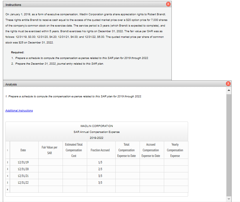
Task: Click the Analysis scrollbar down arrow
Action: [229, 199]
